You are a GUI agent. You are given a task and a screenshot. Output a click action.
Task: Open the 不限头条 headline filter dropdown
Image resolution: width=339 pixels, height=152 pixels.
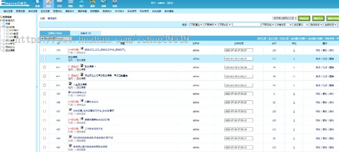[225, 24]
